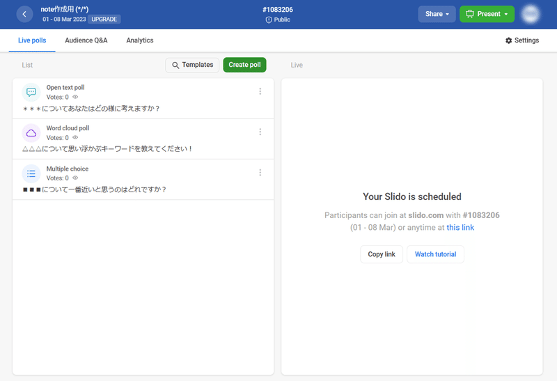Click the Multiple choice list icon
Image resolution: width=557 pixels, height=381 pixels.
31,173
